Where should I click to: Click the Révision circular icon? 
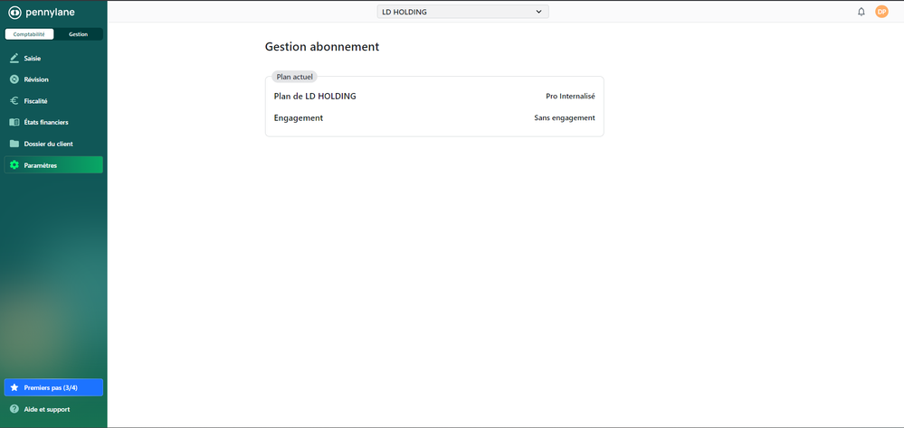14,79
